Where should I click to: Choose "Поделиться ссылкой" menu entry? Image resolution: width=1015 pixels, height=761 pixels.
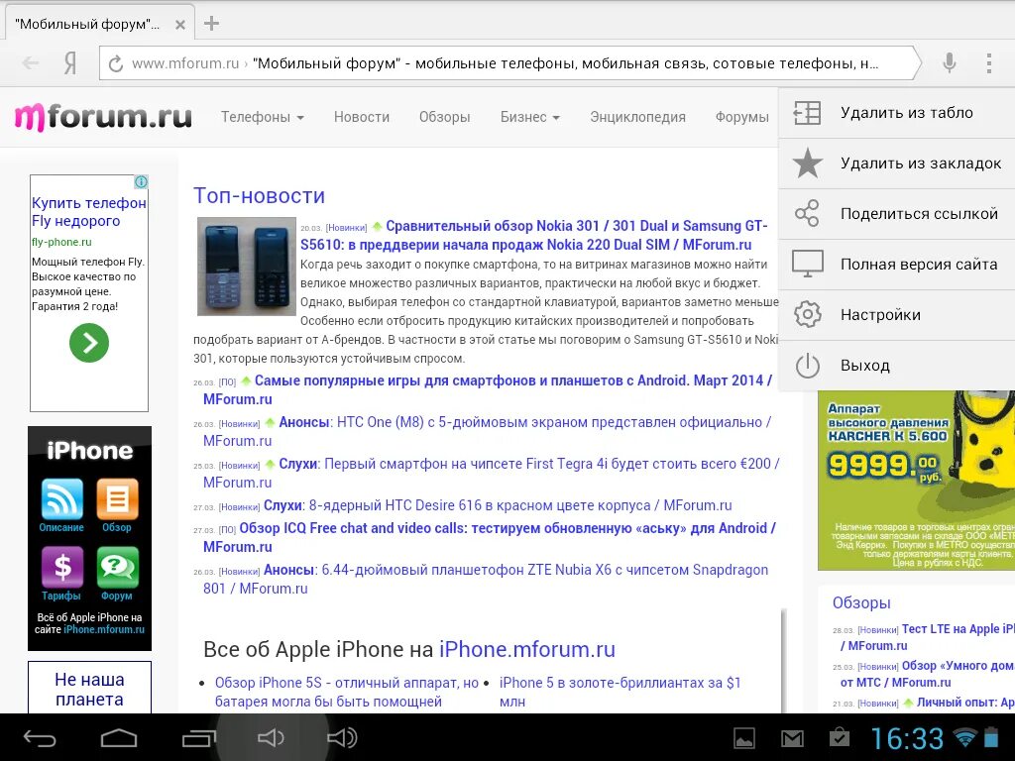896,214
